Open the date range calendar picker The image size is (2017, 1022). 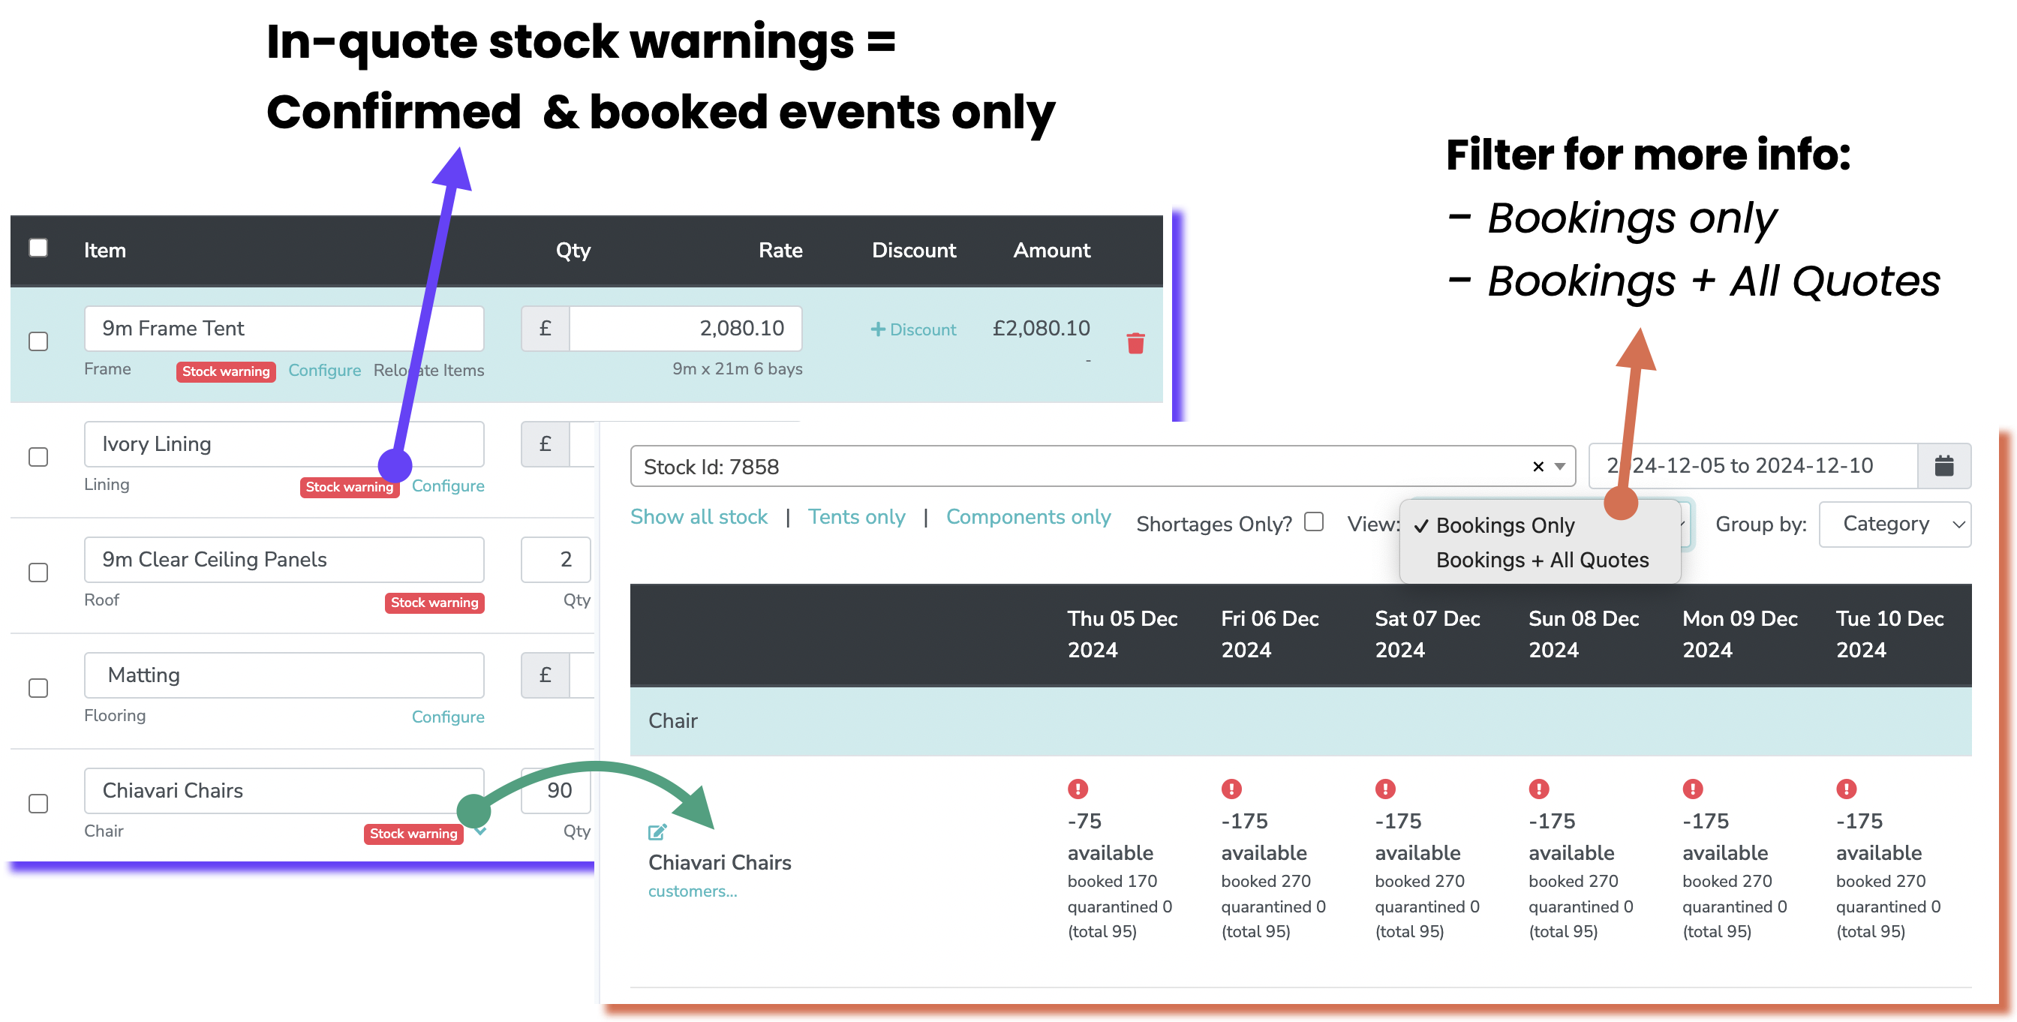1943,466
